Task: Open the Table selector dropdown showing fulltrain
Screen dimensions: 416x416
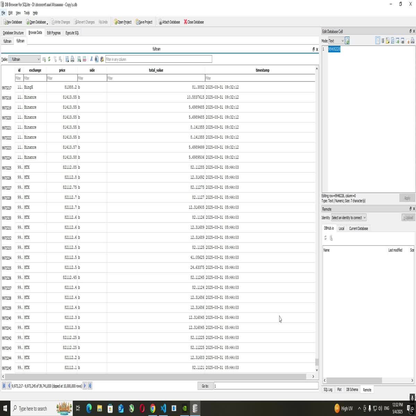Action: point(24,59)
